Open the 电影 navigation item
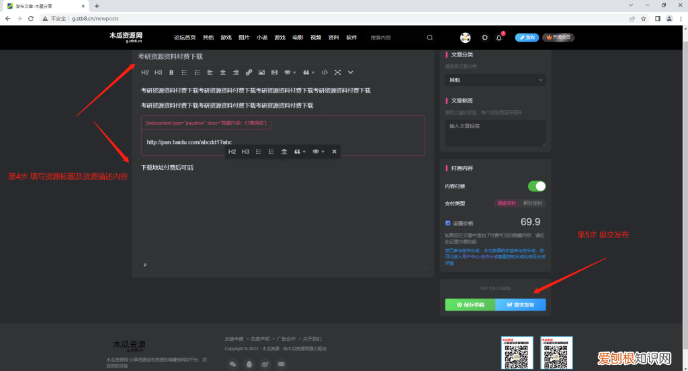Viewport: 688px width, 371px height. point(298,38)
